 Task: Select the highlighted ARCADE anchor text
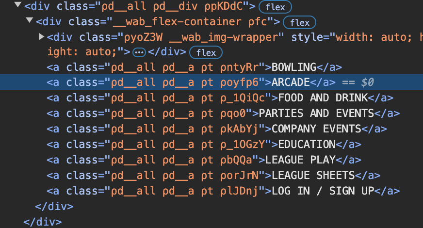click(x=291, y=82)
